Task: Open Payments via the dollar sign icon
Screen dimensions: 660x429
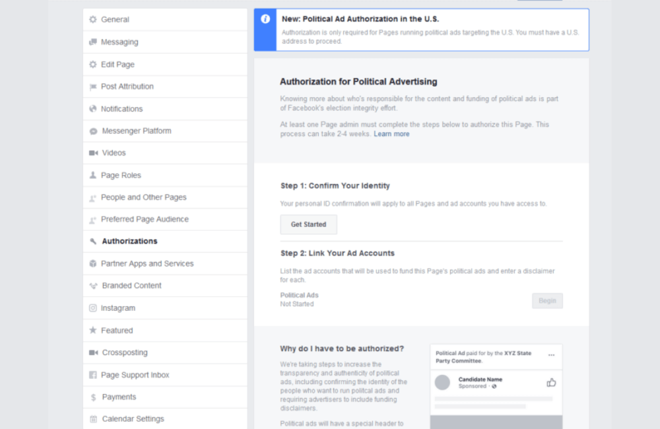Action: [92, 397]
